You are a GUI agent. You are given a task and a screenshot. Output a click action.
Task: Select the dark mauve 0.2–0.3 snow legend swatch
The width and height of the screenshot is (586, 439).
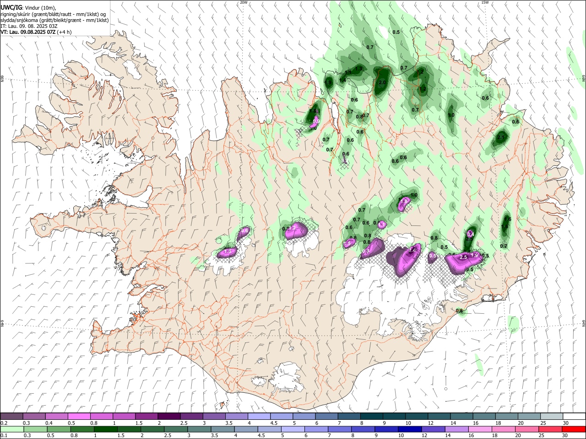[11, 417]
